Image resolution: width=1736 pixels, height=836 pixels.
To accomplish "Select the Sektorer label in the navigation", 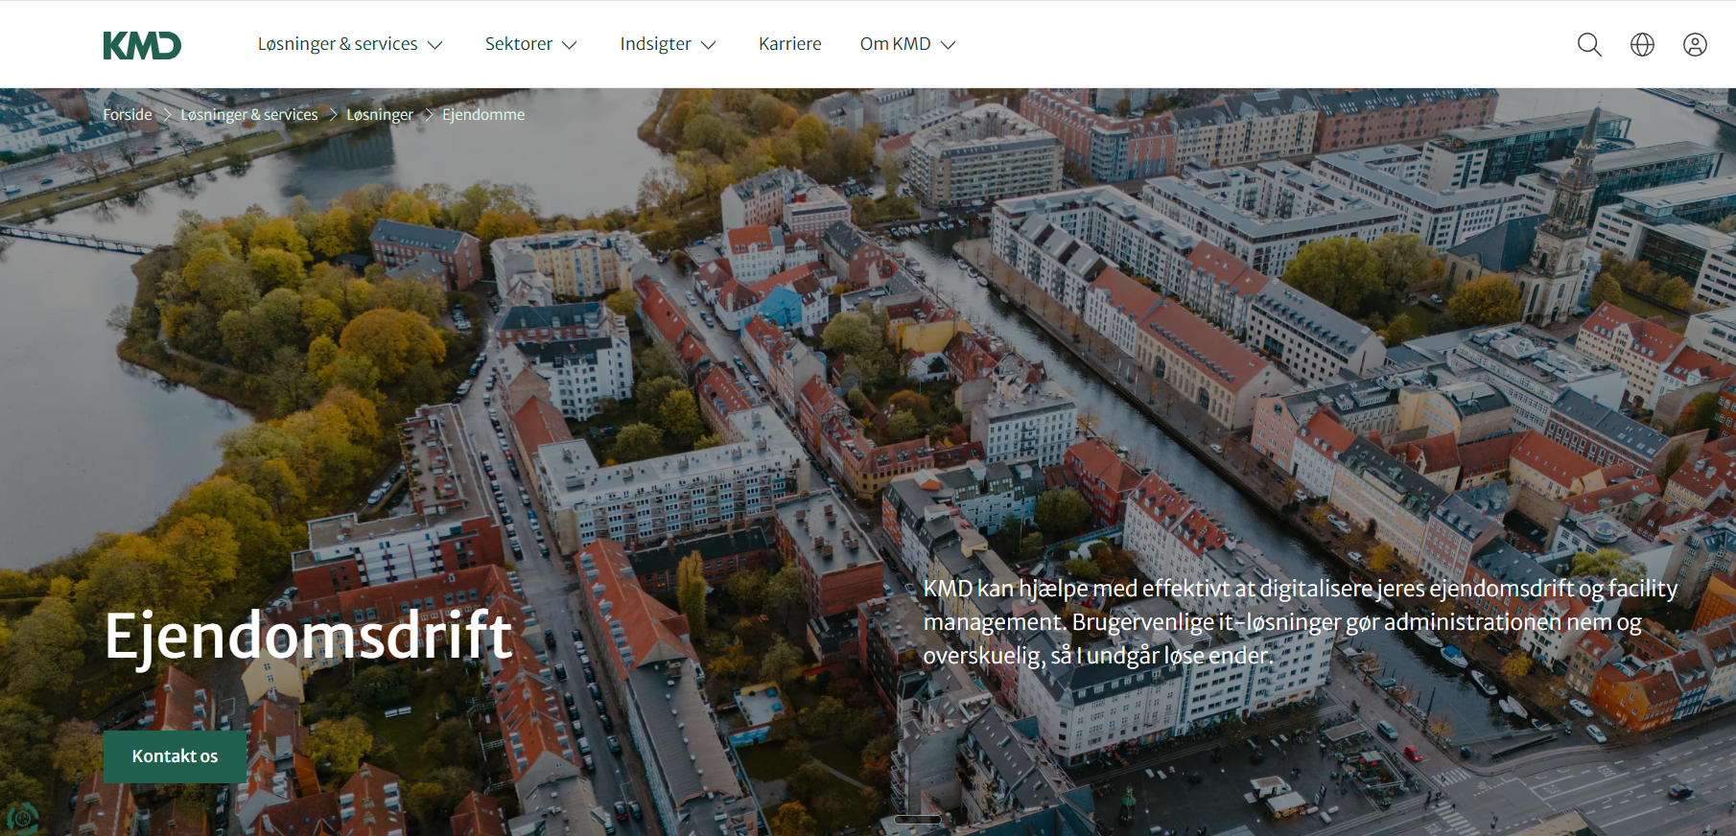I will coord(519,44).
